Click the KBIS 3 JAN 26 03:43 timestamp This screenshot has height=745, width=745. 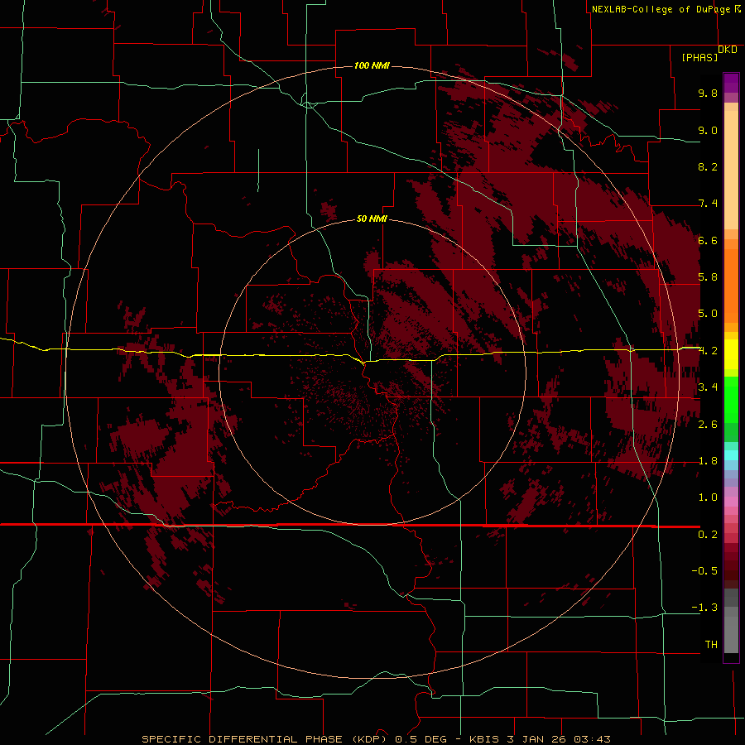tap(540, 739)
